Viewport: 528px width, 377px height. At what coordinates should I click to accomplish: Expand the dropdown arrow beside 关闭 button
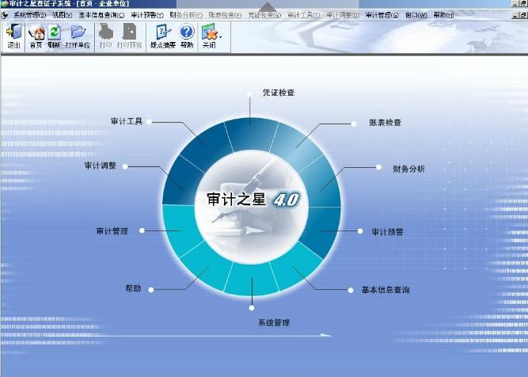coord(219,36)
